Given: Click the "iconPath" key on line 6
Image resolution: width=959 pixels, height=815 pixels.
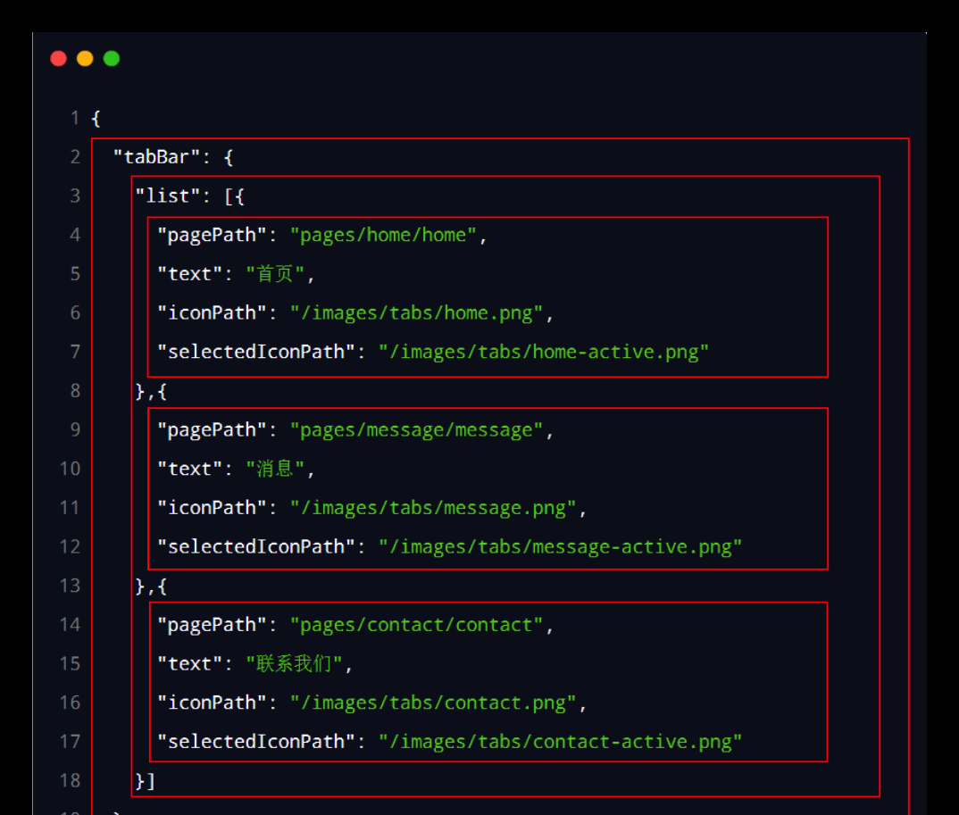Looking at the screenshot, I should [x=212, y=313].
